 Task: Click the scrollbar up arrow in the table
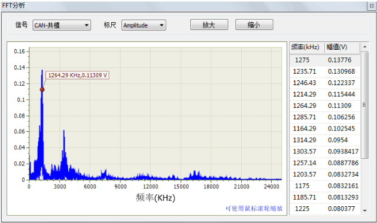click(365, 47)
